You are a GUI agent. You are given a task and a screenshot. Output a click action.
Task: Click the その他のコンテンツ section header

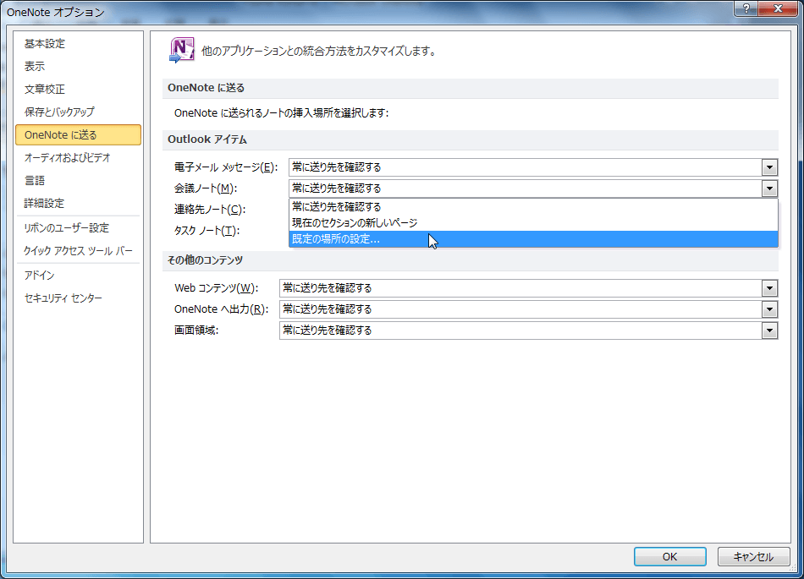click(205, 260)
